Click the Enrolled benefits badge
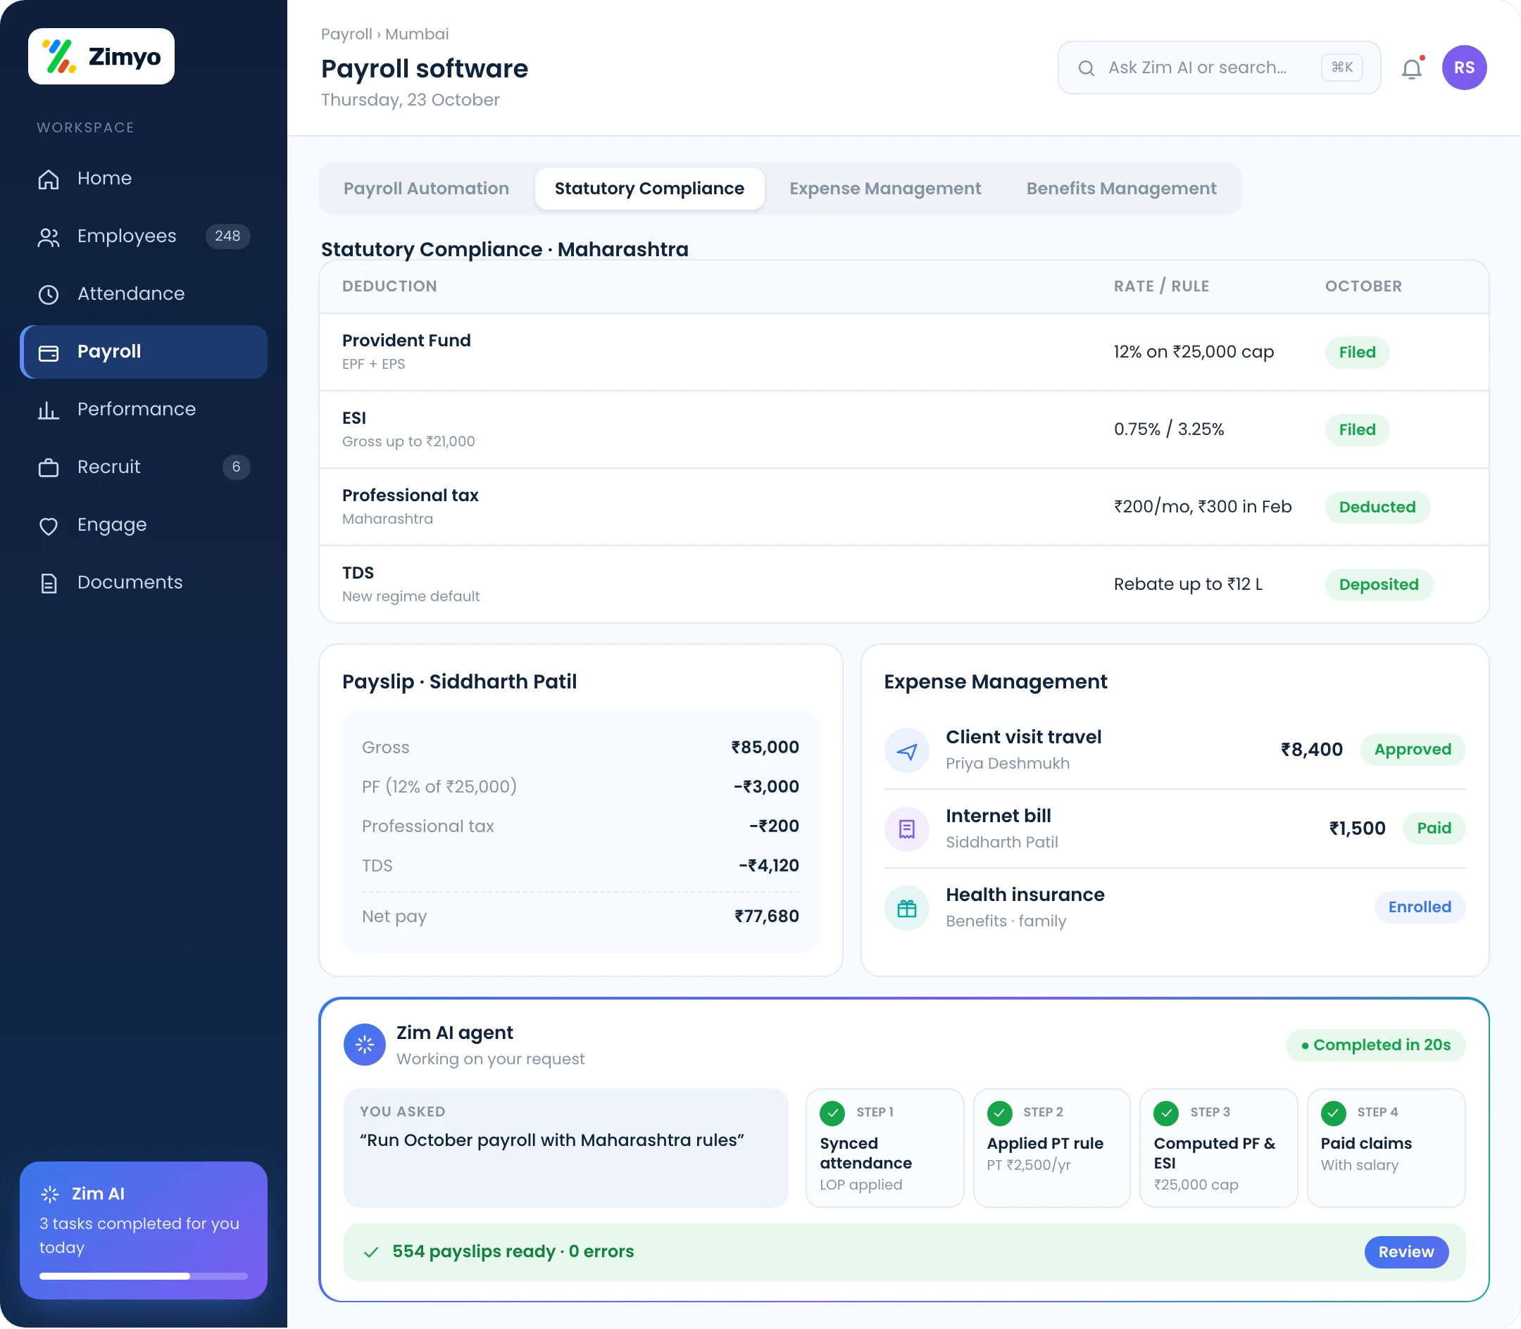Viewport: 1521px width, 1329px height. point(1420,907)
